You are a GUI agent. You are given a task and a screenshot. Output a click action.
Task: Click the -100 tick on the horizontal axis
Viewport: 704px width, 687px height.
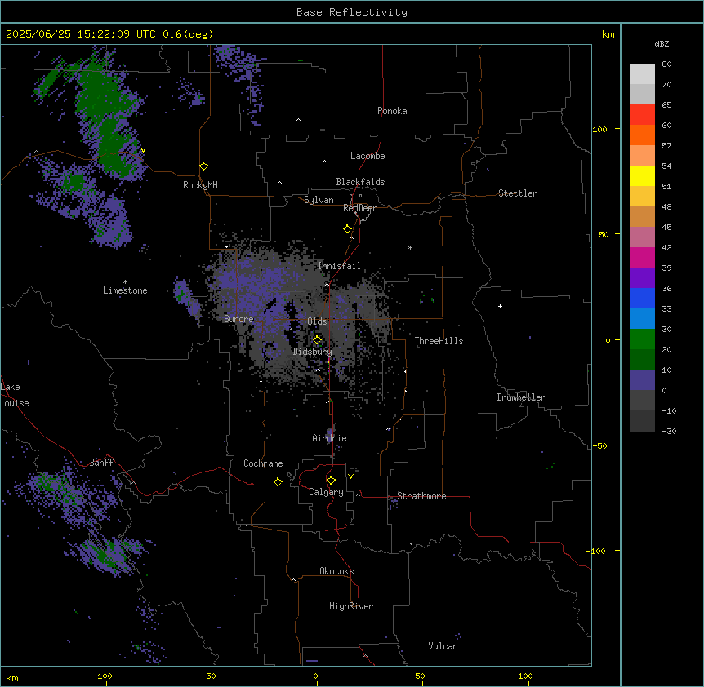(x=102, y=676)
